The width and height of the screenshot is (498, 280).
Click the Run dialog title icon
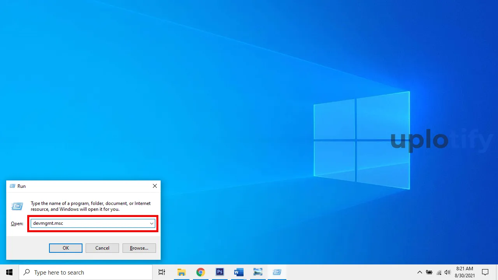[x=12, y=186]
